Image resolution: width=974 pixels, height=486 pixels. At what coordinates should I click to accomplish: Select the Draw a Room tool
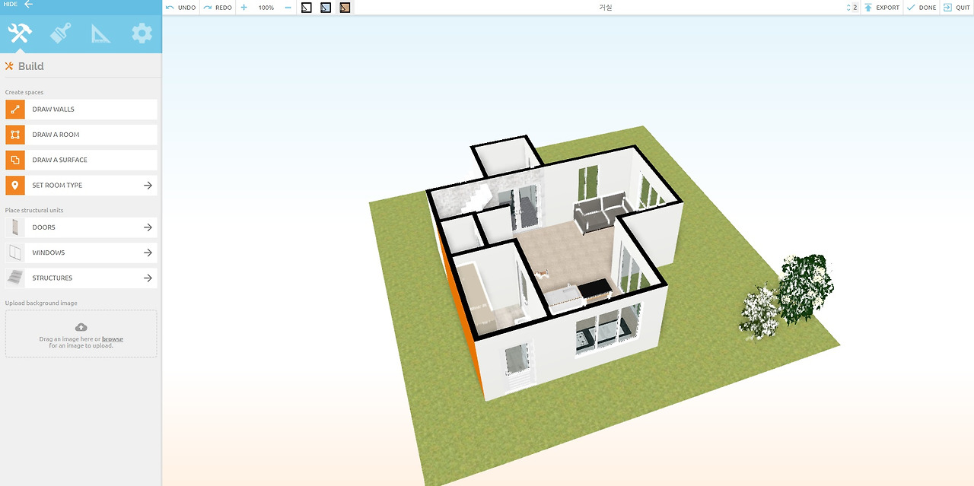pos(81,135)
